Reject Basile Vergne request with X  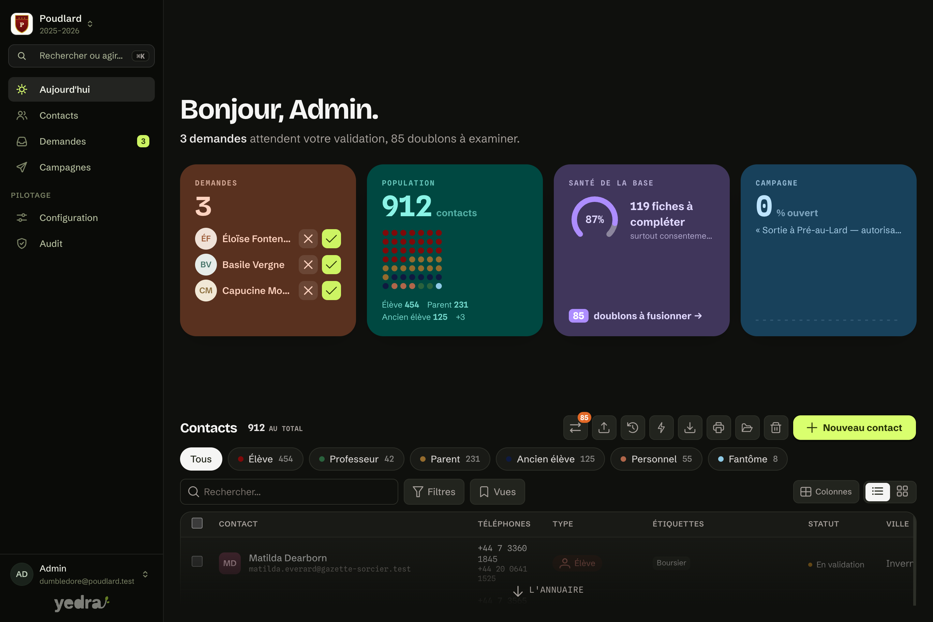pos(308,265)
